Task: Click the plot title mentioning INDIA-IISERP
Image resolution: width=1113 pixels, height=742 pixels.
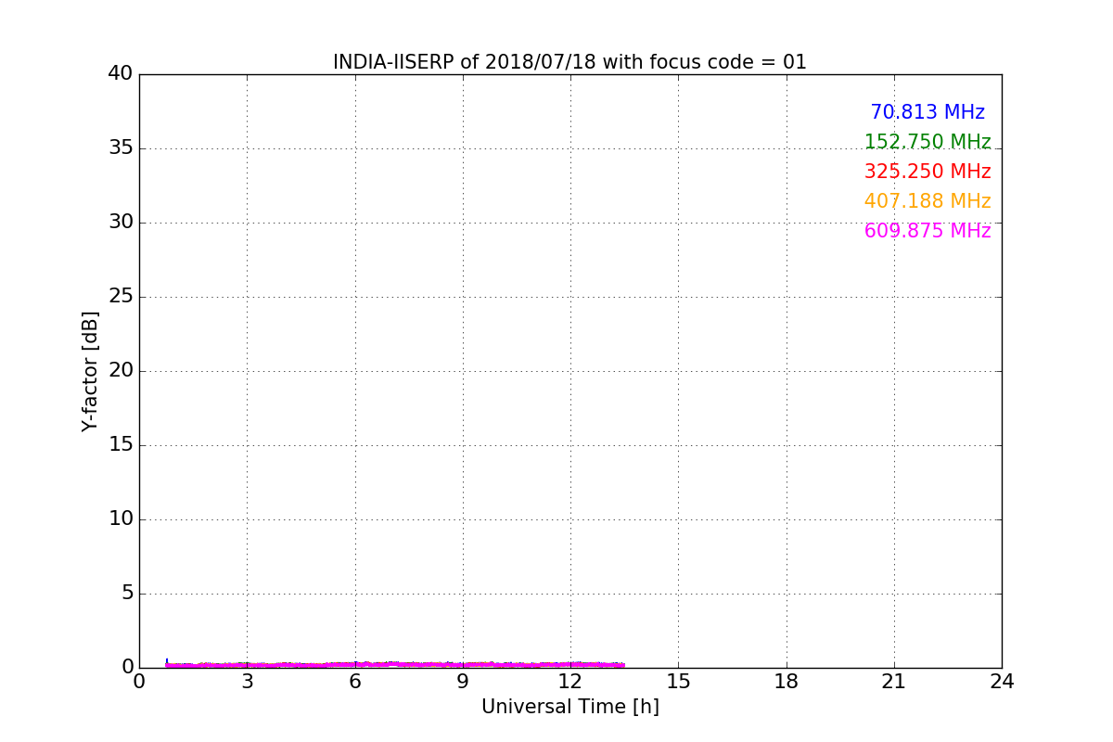Action: click(569, 62)
